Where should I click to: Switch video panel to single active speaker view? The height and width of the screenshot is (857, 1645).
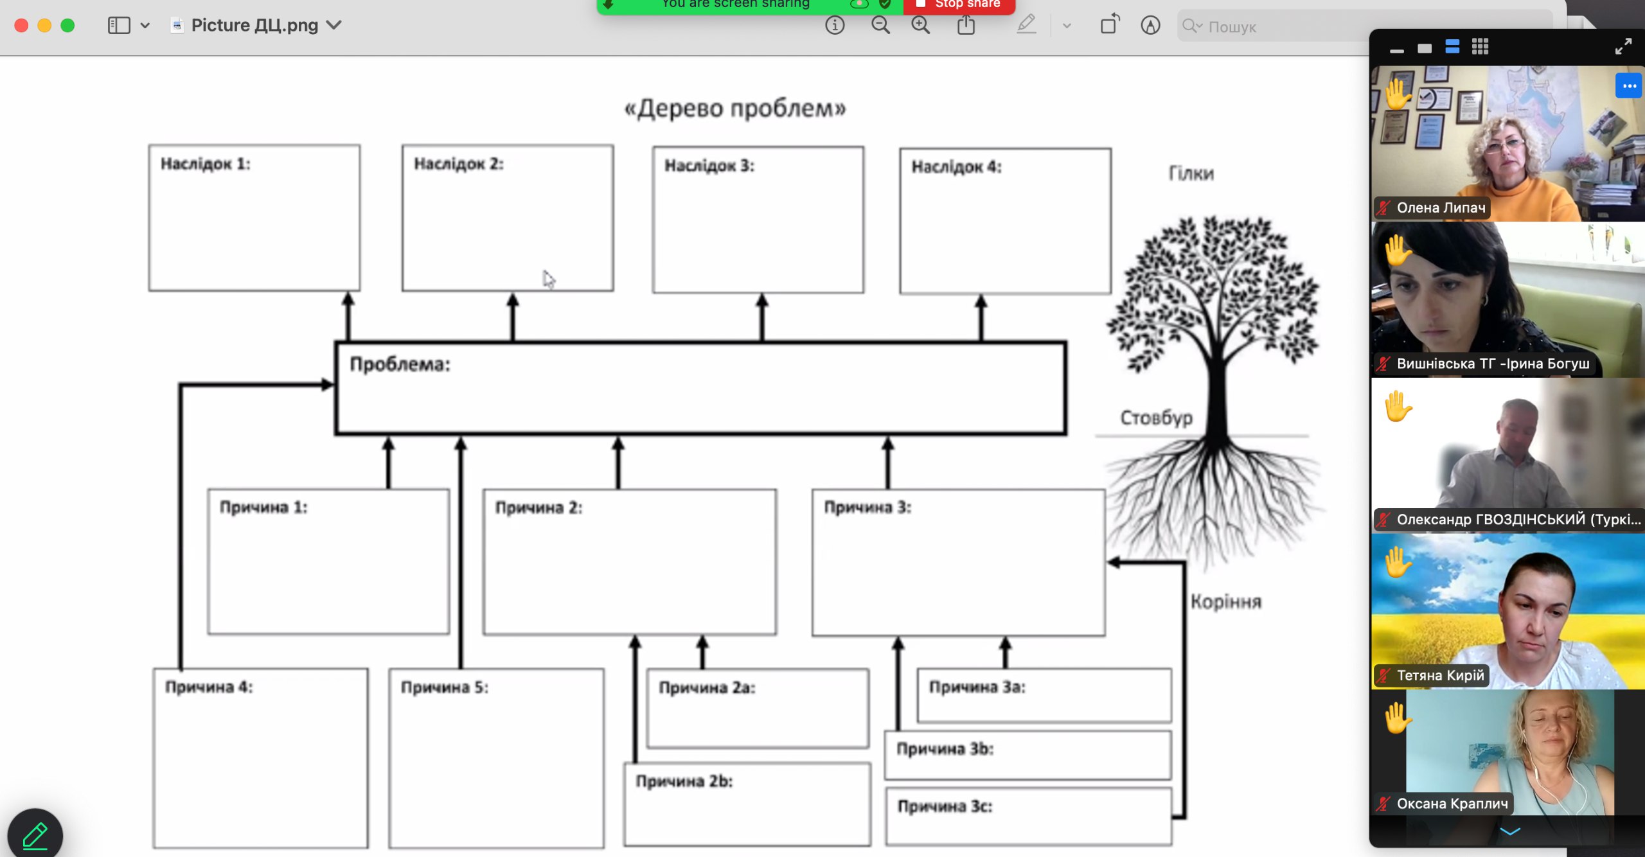(x=1425, y=48)
